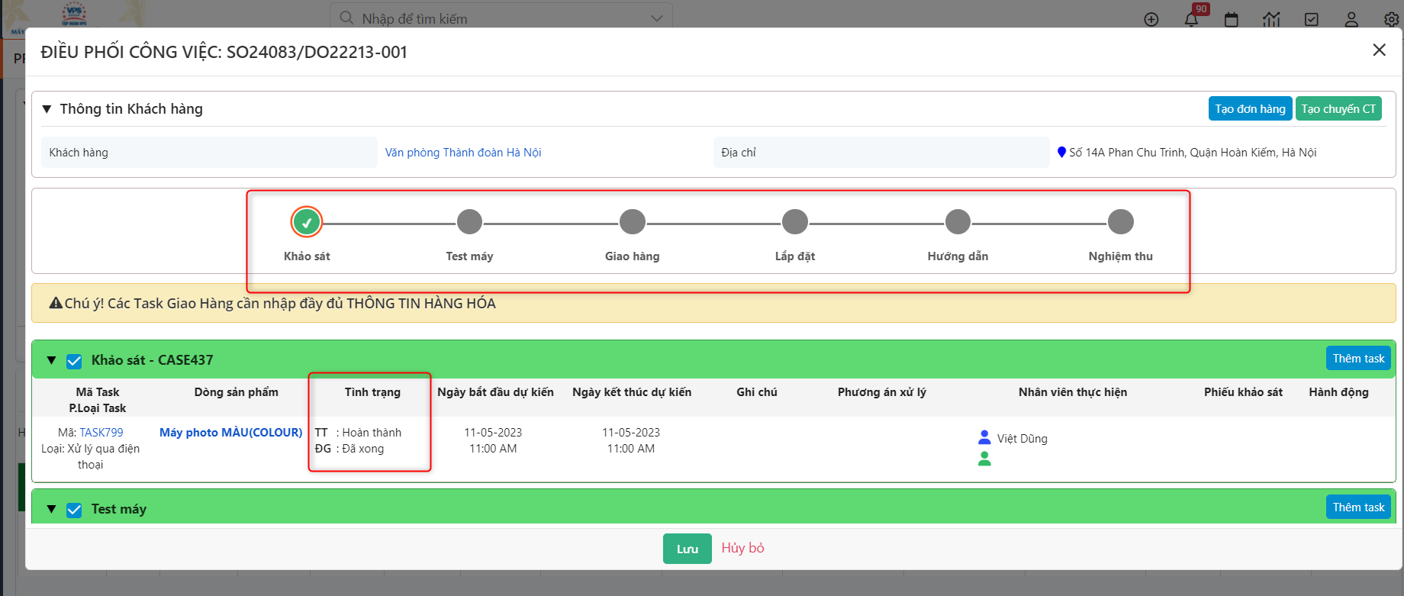This screenshot has height=596, width=1404.
Task: Click the Dòng sản phẩm column header
Action: (236, 391)
